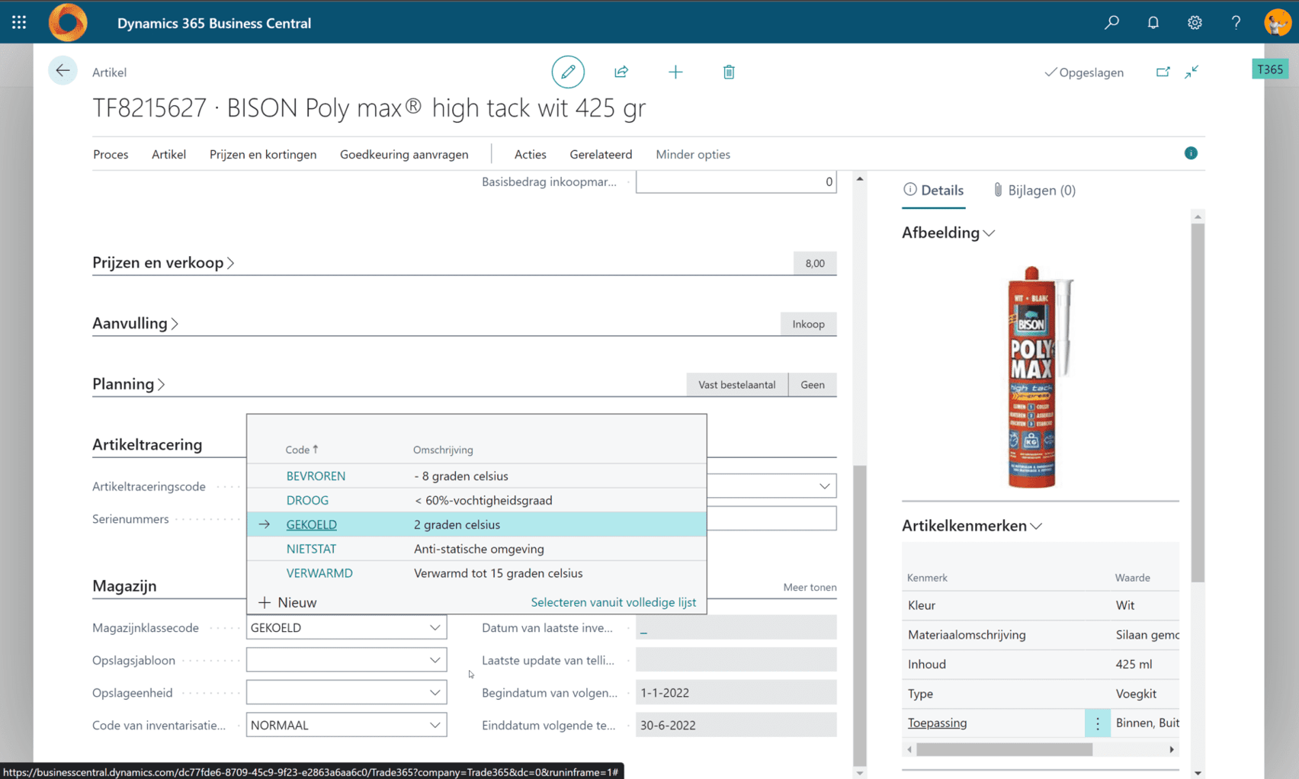The height and width of the screenshot is (779, 1299).
Task: Open the Acties menu
Action: (x=531, y=154)
